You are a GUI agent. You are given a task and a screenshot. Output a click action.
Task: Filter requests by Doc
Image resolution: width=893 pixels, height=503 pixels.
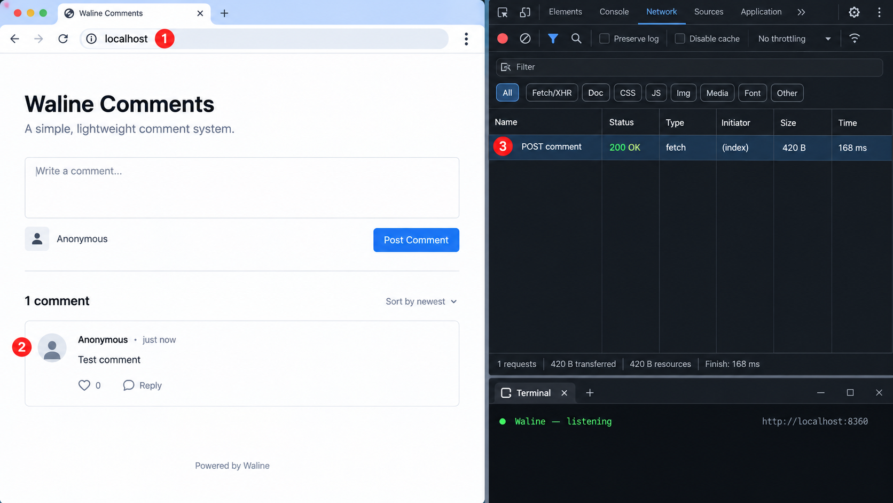[x=596, y=93]
